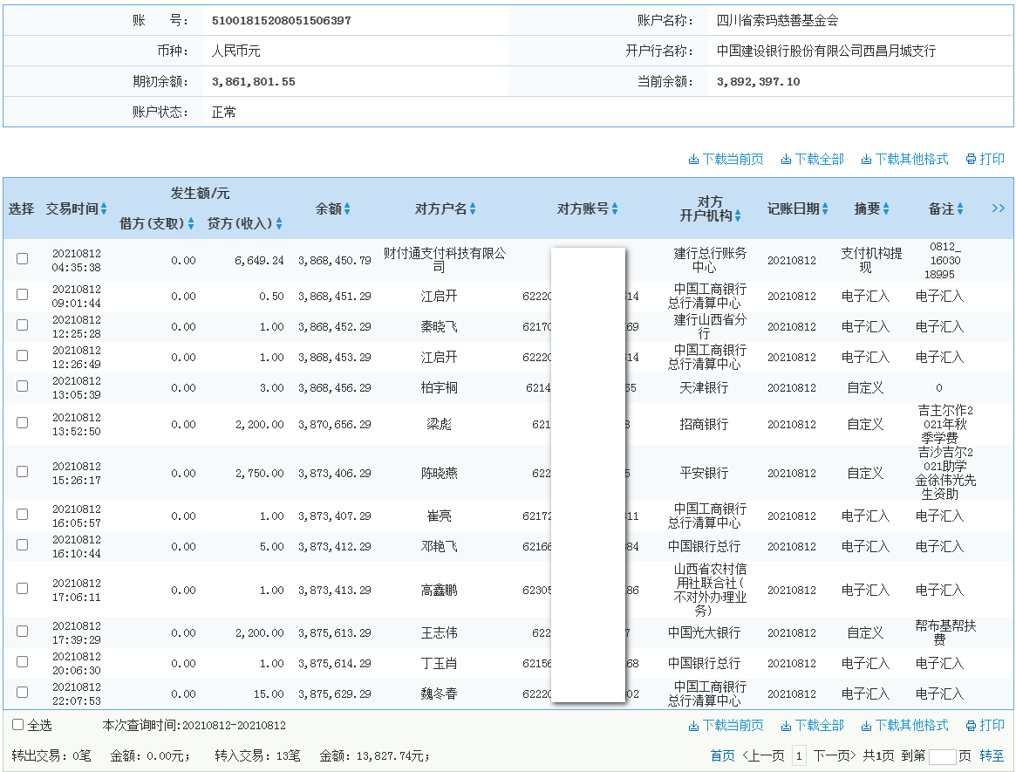Check the 梁彪 transaction row checkbox
The height and width of the screenshot is (772, 1016).
pyautogui.click(x=22, y=422)
